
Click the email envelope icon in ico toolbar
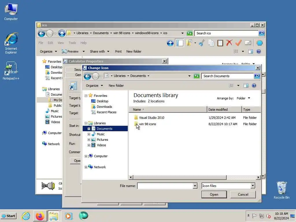click(248, 43)
